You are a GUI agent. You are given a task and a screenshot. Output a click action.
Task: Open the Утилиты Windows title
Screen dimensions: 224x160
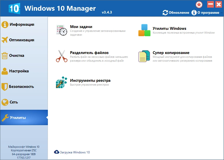tap(170, 29)
